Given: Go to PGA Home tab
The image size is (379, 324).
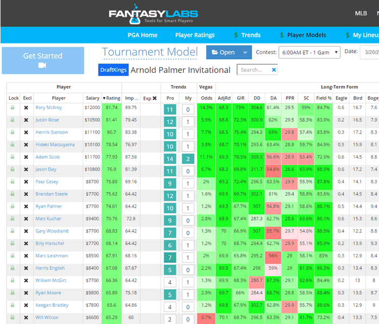Looking at the screenshot, I should 143,35.
